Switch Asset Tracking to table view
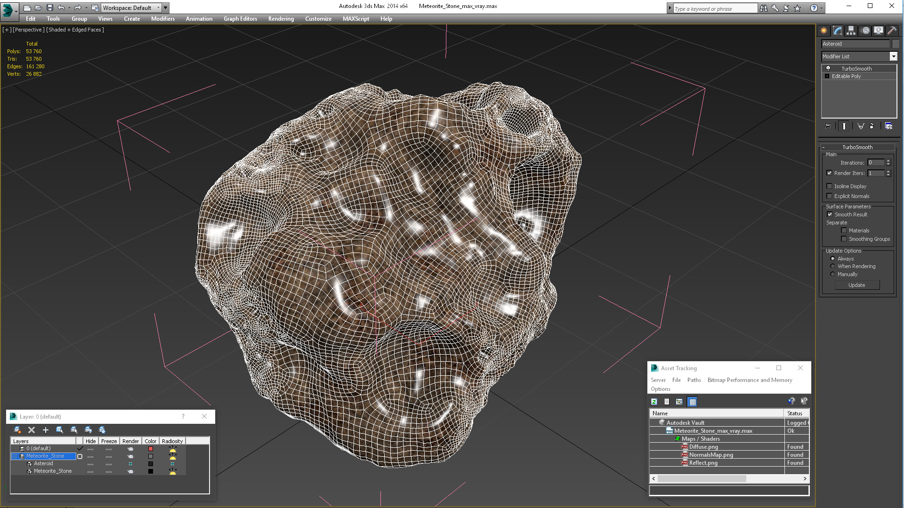This screenshot has width=904, height=508. tap(692, 402)
